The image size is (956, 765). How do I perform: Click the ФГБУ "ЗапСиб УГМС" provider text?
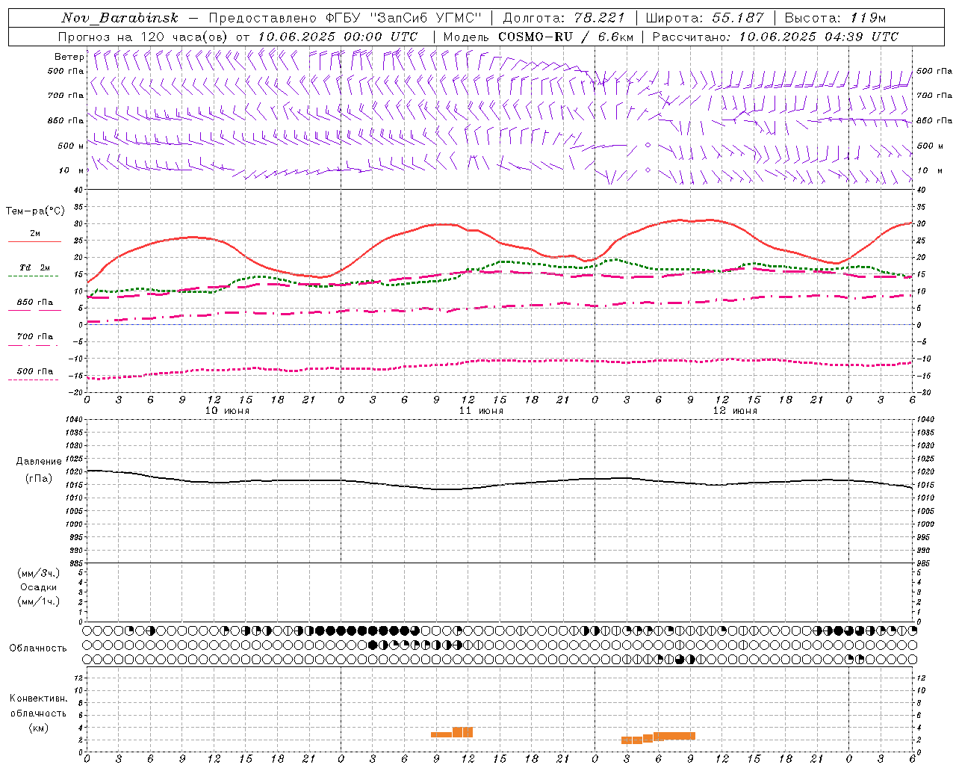[x=404, y=18]
